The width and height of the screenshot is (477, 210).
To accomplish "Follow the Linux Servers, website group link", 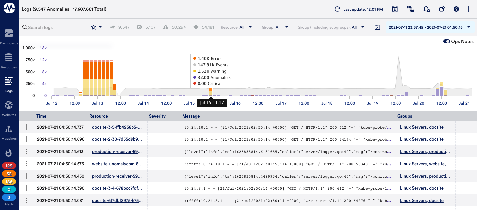I will (x=425, y=164).
